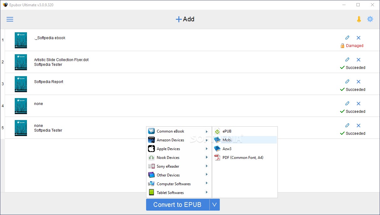Open Sony eReader submenu

tap(179, 166)
